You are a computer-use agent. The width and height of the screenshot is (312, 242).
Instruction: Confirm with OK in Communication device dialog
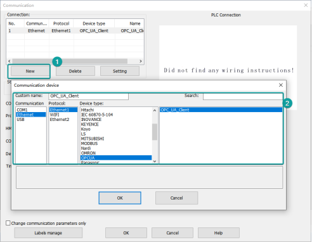click(120, 198)
